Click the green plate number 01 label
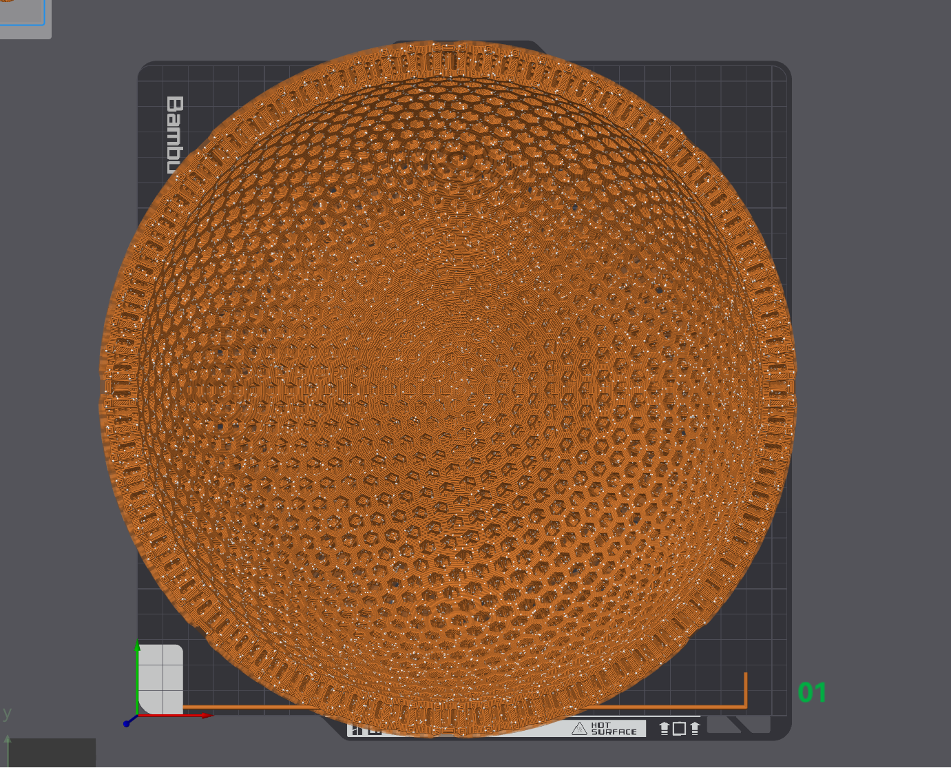 pos(812,692)
